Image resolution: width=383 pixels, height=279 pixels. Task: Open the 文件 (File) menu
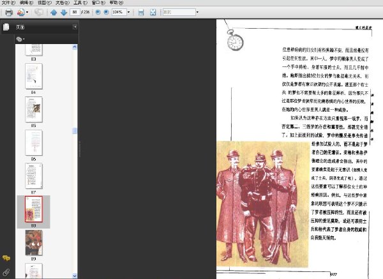click(x=8, y=3)
